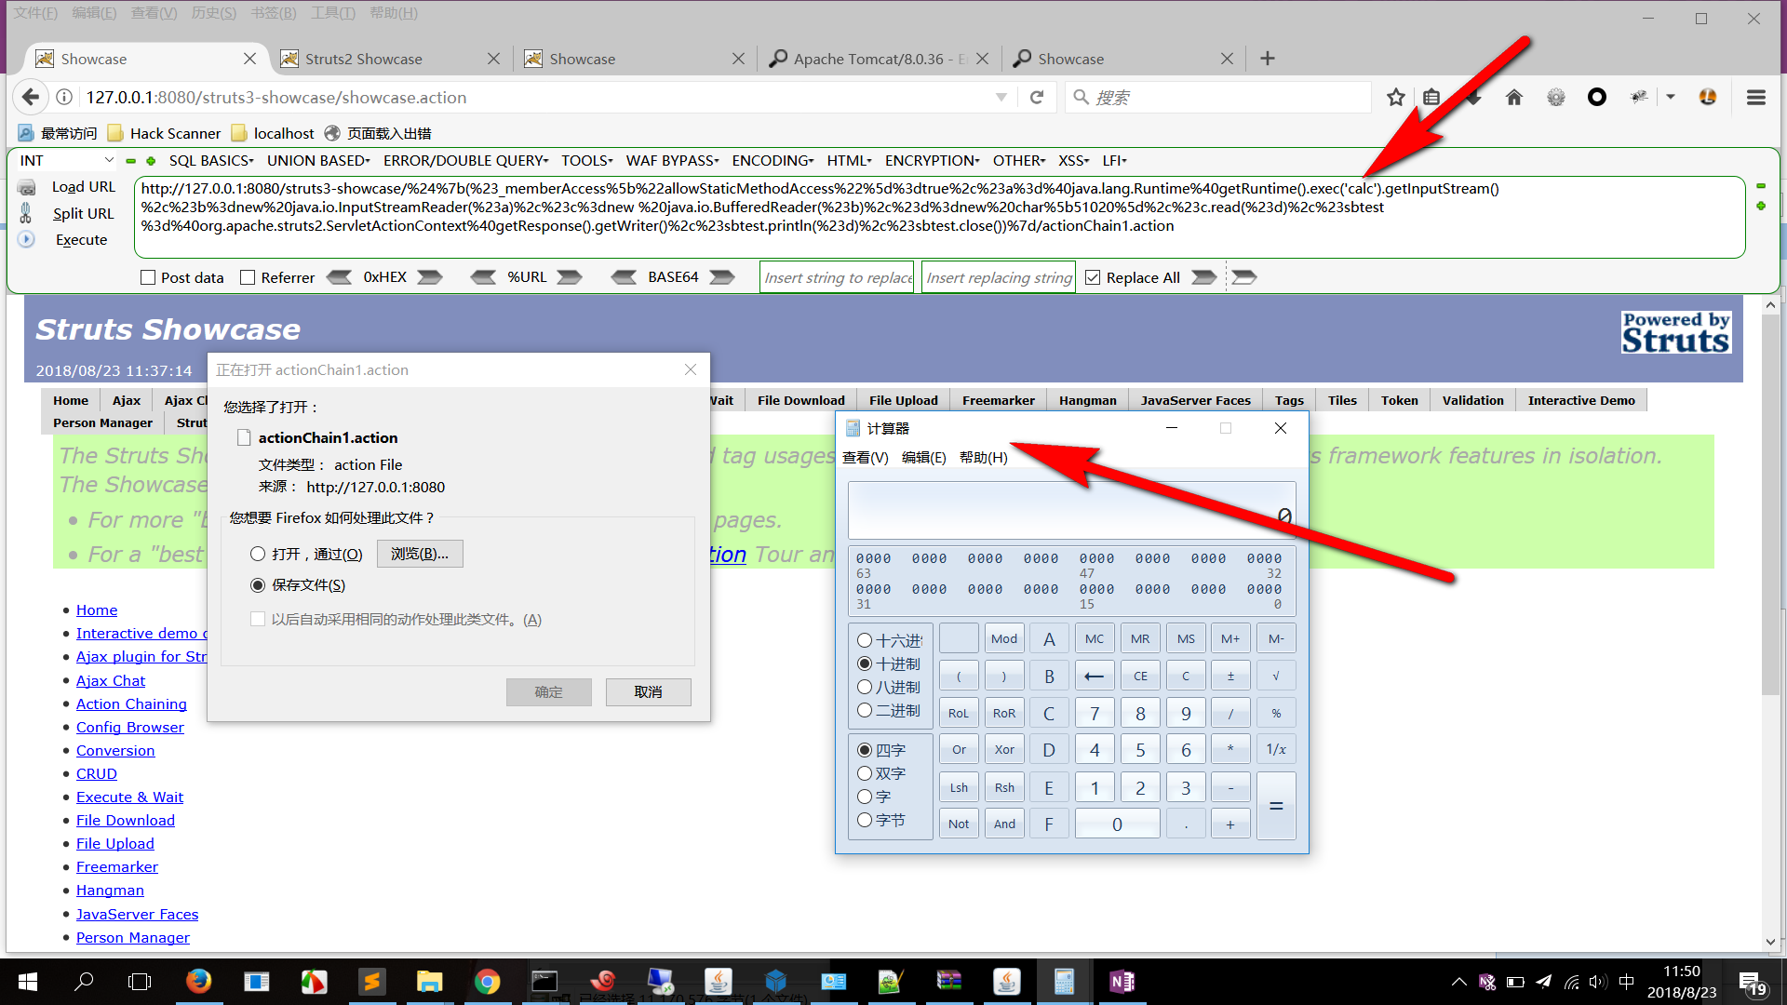Click the HackBar Load URL icon
1787x1005 pixels.
(x=27, y=187)
